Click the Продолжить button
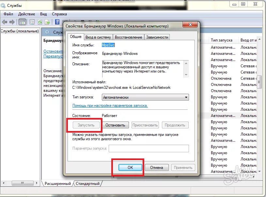The height and width of the screenshot is (197, 266). (175, 125)
